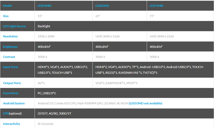Click the 'Size' row label
214x128 pixels.
tap(6, 16)
